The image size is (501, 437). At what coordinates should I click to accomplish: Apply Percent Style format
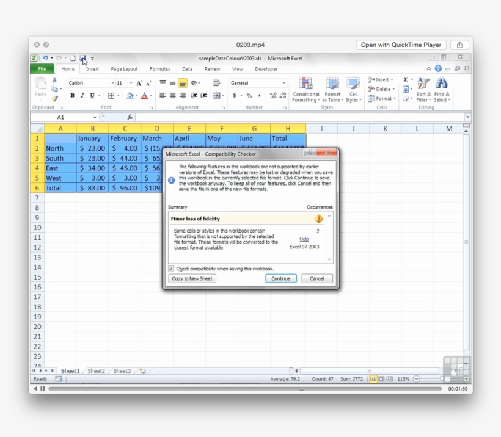pos(249,95)
